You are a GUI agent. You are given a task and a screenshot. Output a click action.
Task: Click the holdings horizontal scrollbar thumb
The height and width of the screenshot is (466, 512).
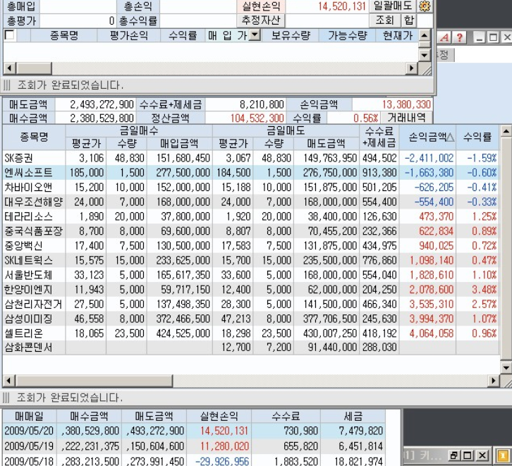pos(34,68)
